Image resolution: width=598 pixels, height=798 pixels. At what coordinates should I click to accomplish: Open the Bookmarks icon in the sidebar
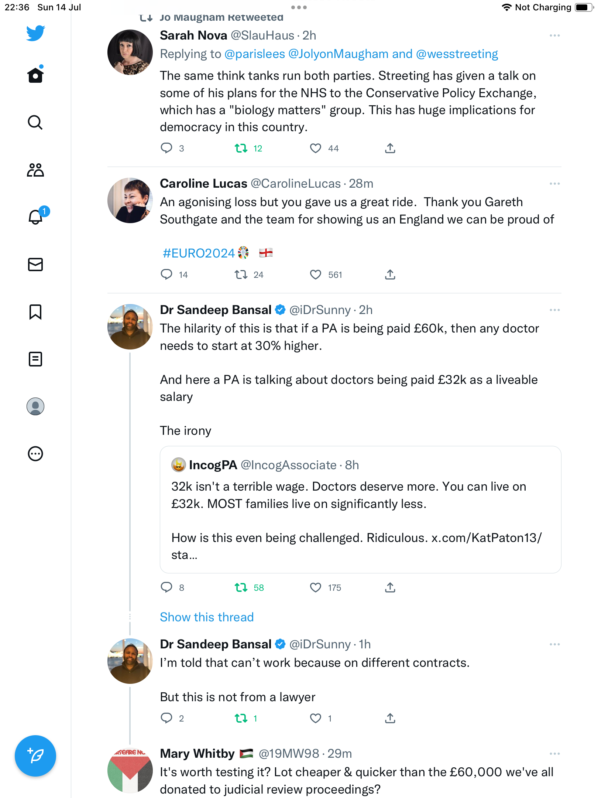[35, 312]
